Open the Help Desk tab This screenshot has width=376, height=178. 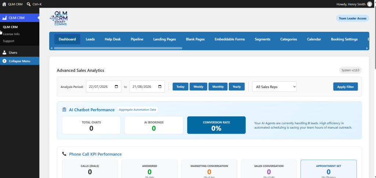113,39
